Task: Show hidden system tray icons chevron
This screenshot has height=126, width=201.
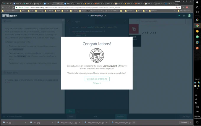Action: tap(196, 92)
